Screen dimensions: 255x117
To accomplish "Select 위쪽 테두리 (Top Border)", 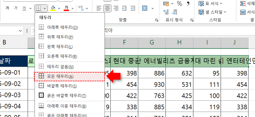I will (x=70, y=37).
